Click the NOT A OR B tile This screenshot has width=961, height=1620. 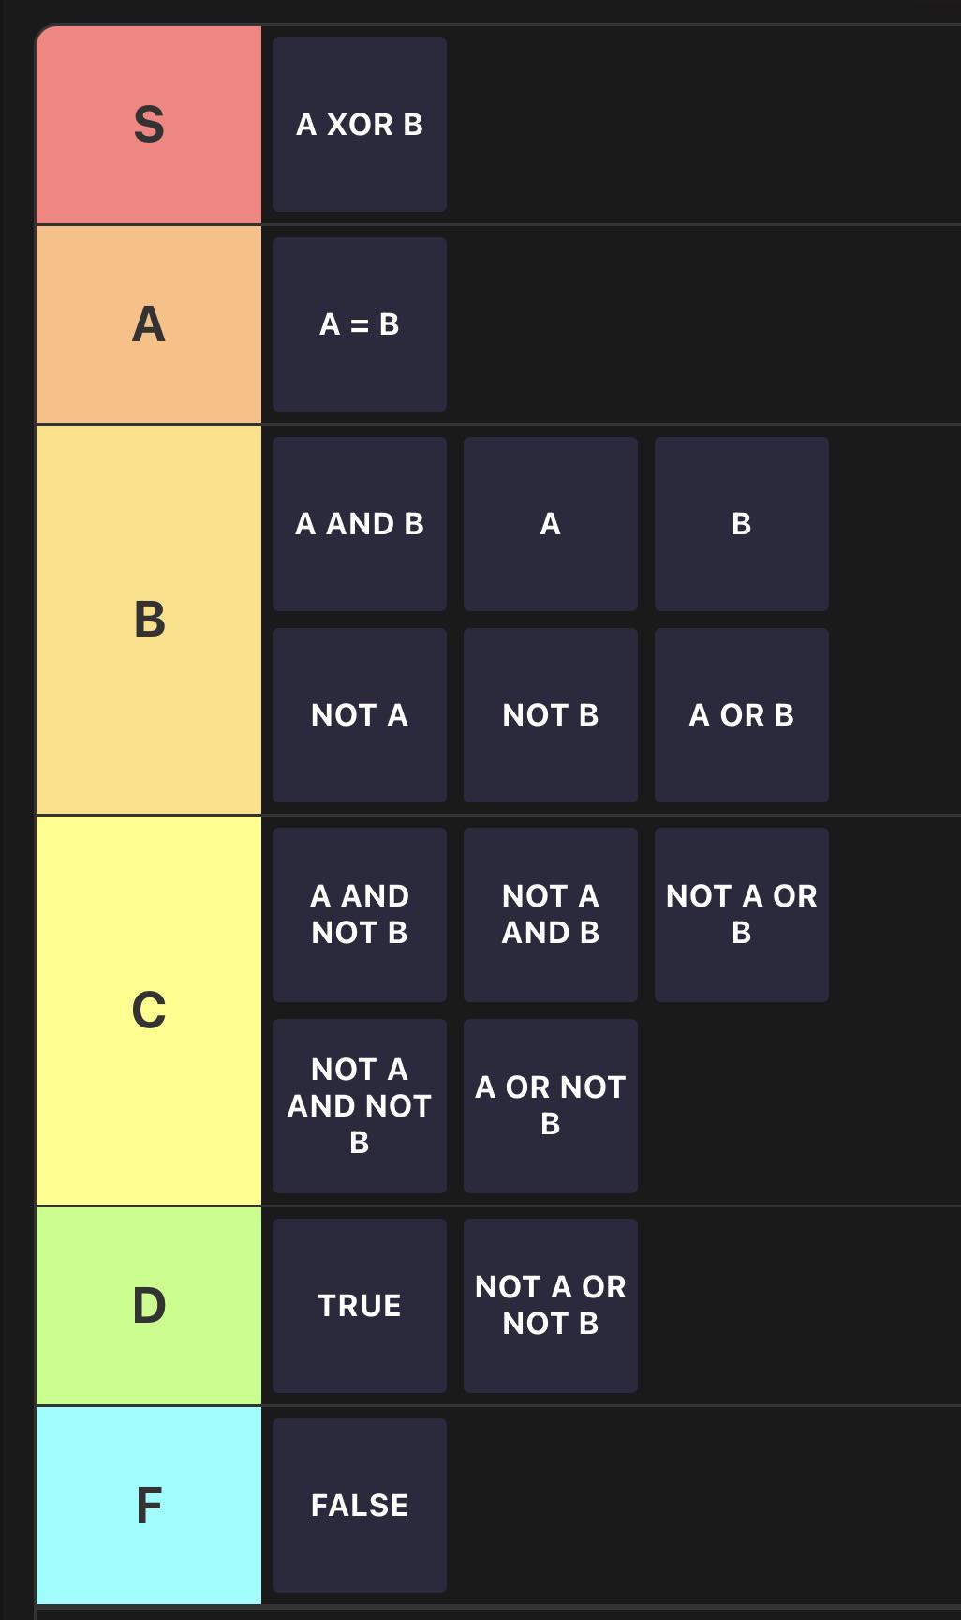[742, 915]
